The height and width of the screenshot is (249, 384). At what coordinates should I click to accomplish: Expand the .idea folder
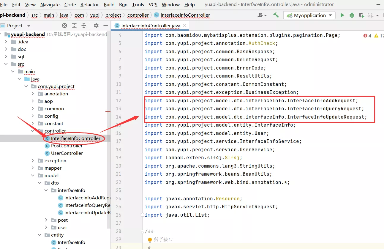[6, 42]
